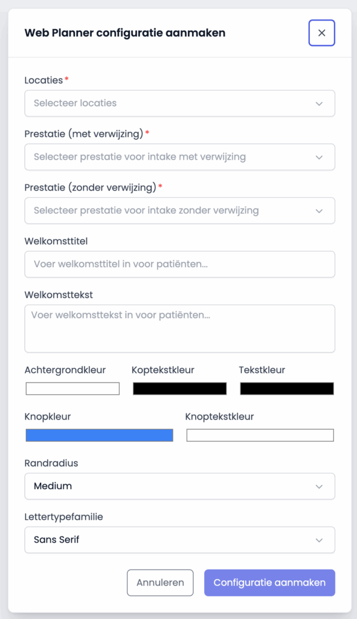357x619 pixels.
Task: Open the blue Knopkleur color picker
Action: tap(99, 435)
